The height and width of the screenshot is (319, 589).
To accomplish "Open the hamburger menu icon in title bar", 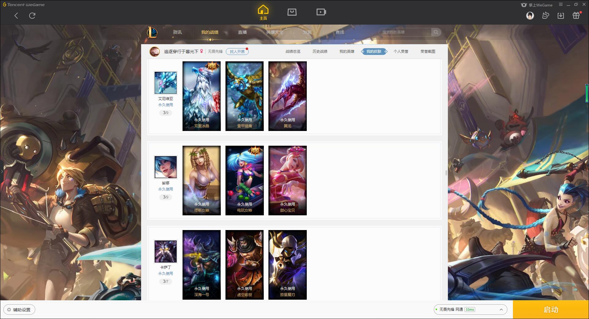I will pos(561,5).
